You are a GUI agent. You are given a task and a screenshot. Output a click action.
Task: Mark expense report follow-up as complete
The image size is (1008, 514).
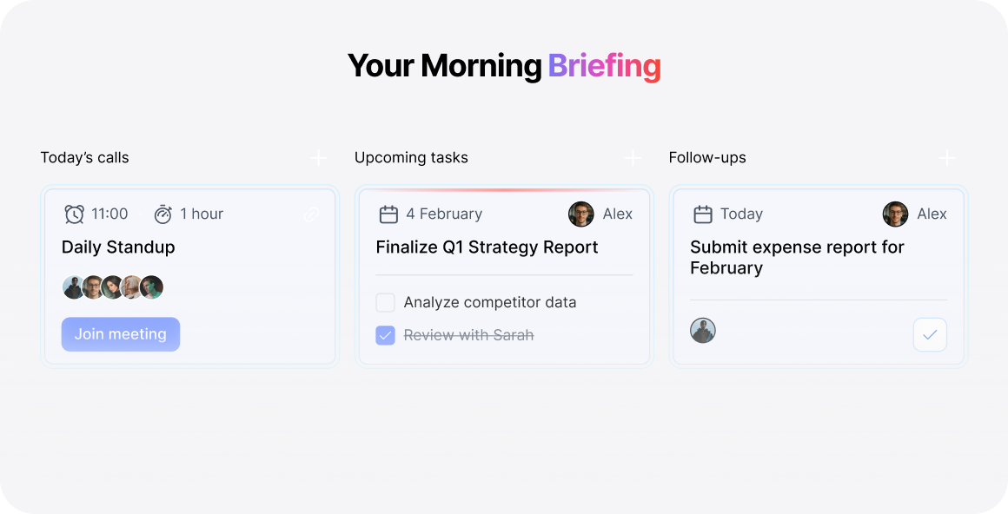coord(930,334)
